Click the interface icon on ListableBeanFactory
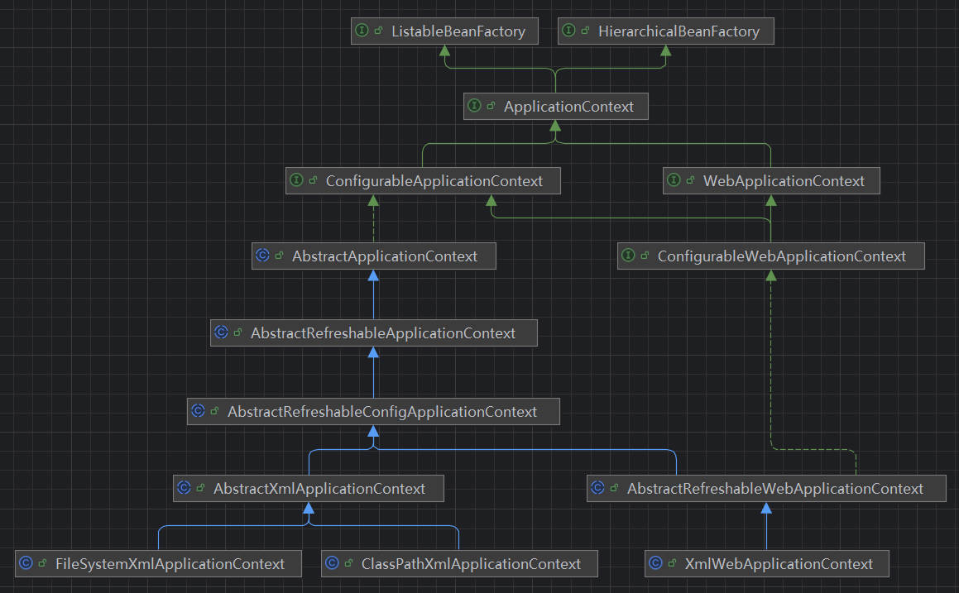Image resolution: width=959 pixels, height=593 pixels. [362, 31]
